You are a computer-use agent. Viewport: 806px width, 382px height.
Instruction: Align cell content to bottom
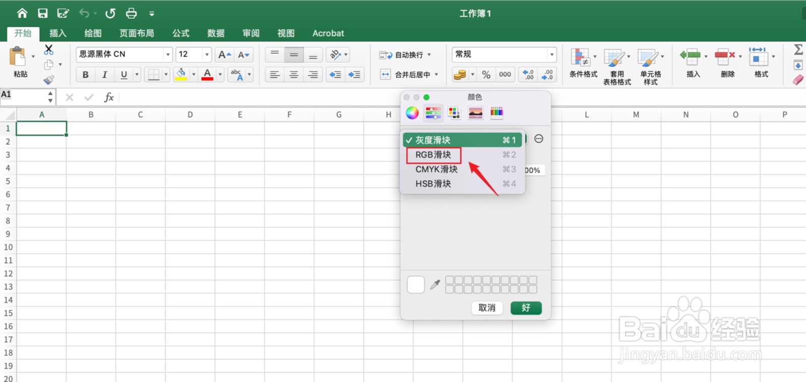tap(313, 54)
